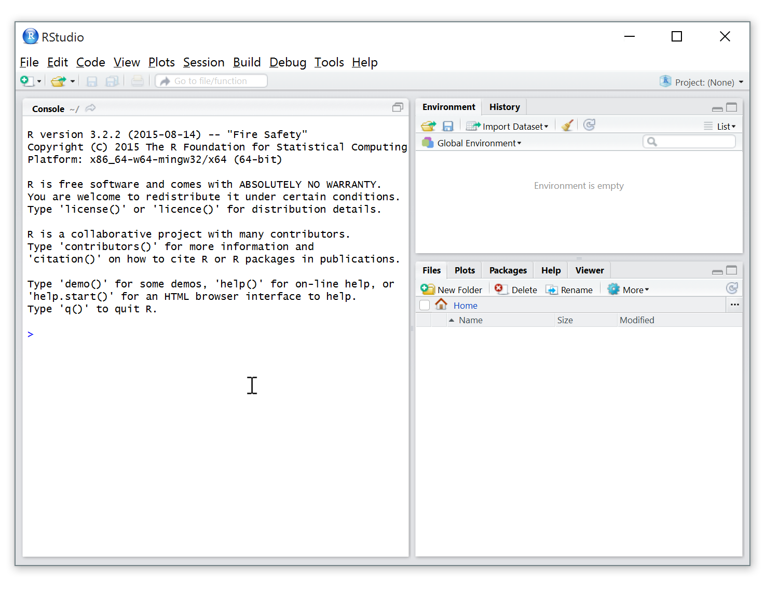Click the Environment search field
765x593 pixels.
coord(689,142)
